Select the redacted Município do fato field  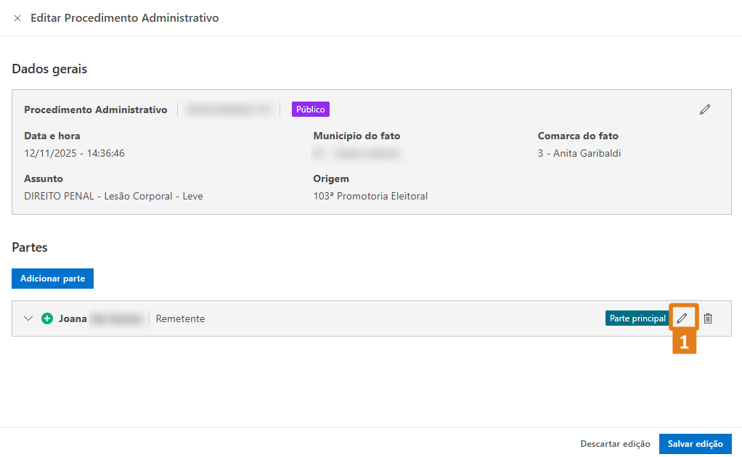click(x=357, y=153)
